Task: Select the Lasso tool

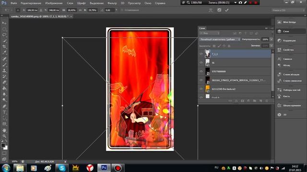Action: click(x=4, y=35)
